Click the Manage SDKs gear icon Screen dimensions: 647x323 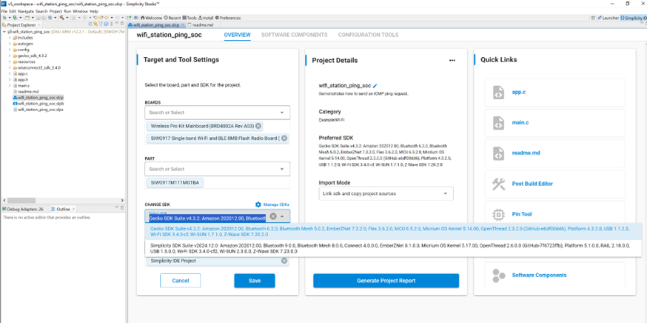[258, 204]
